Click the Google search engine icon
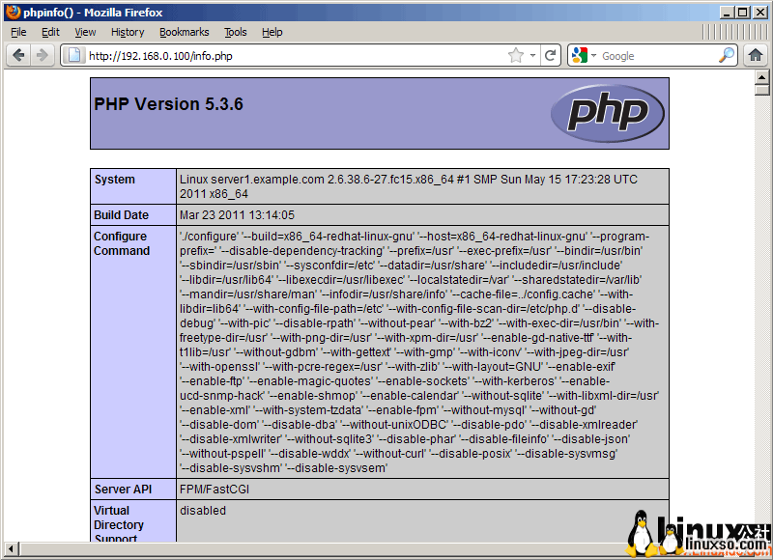773x560 pixels. [579, 56]
